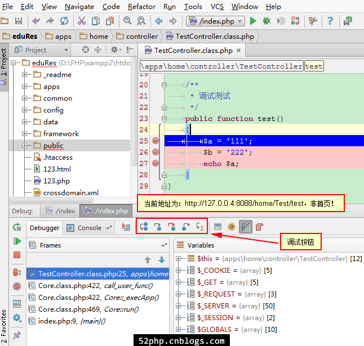Click the Open folder toolbar icon
This screenshot has height=346, width=364.
pos(5,21)
